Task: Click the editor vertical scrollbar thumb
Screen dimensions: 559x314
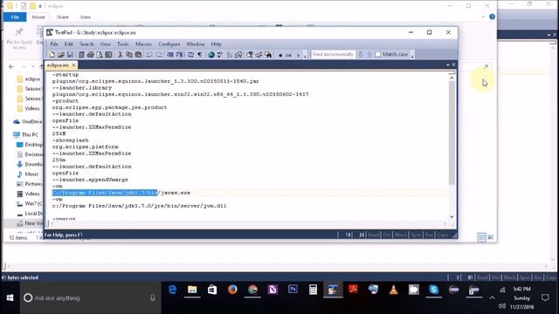Action: (x=452, y=133)
